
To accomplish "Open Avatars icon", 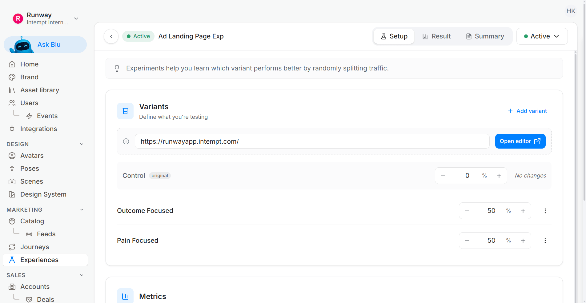I will (12, 156).
